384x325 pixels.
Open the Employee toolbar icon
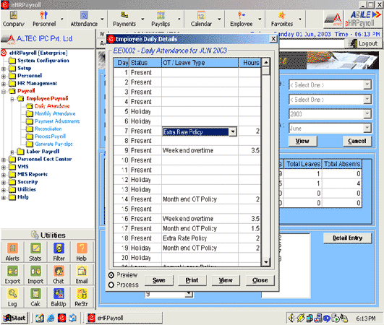coord(242,19)
